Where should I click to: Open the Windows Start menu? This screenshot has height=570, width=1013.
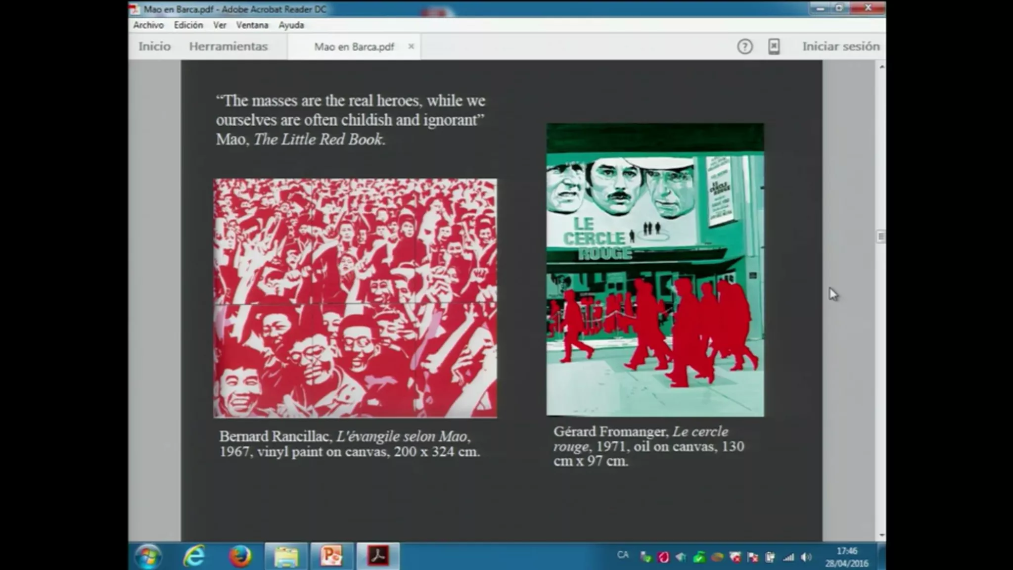pos(147,557)
